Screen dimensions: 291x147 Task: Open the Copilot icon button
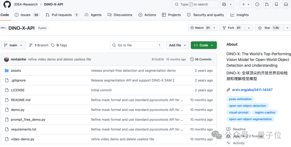(x=224, y=4)
